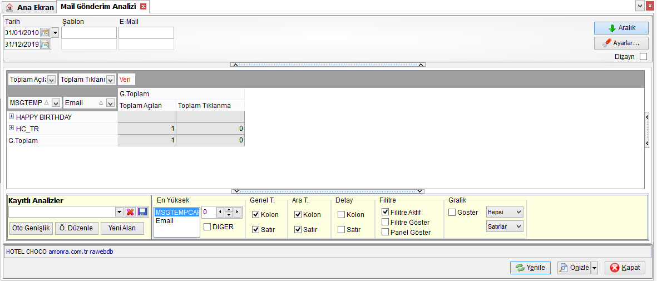Uncheck Ara T. Satır checkbox

[x=298, y=229]
